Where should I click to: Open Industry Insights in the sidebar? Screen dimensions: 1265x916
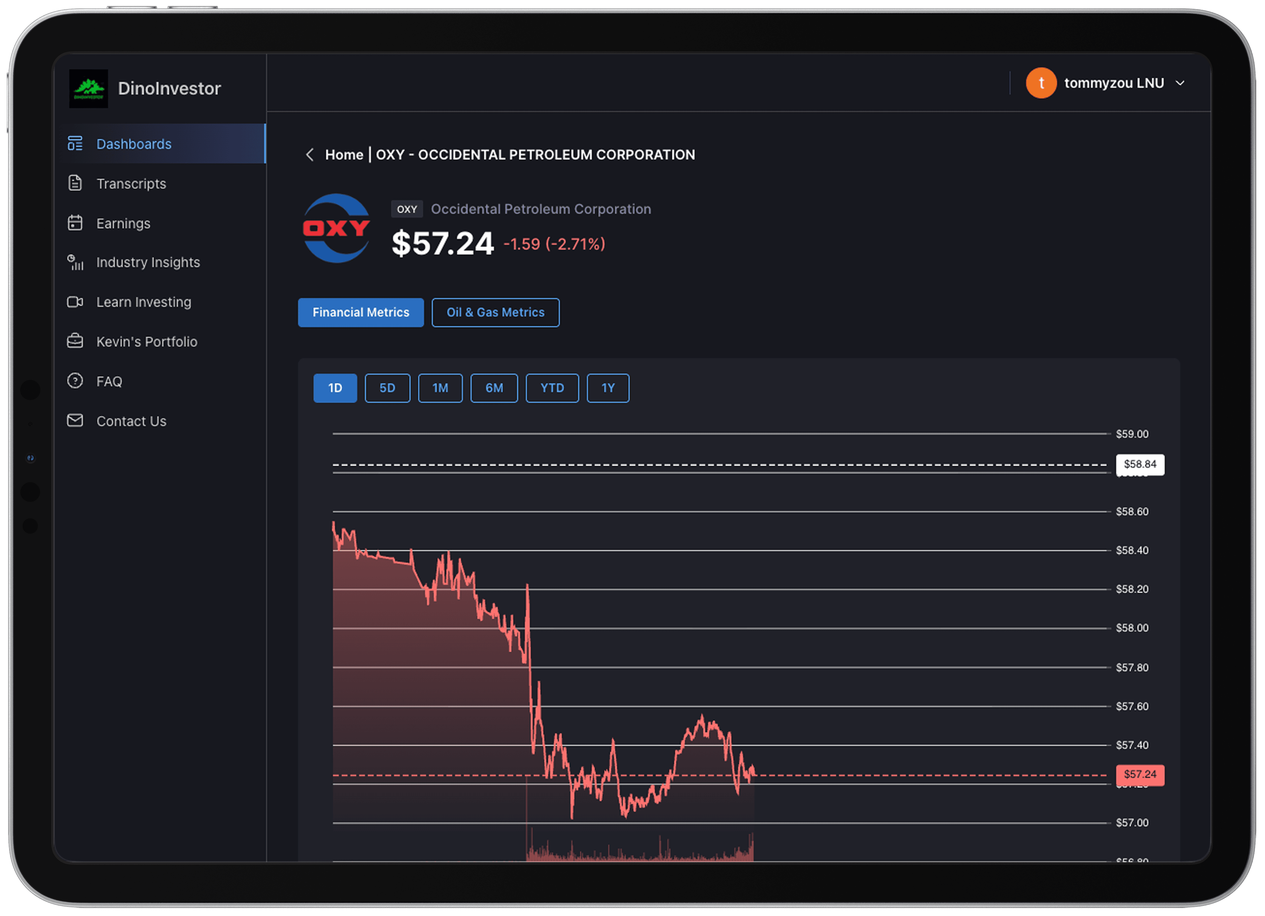[160, 262]
